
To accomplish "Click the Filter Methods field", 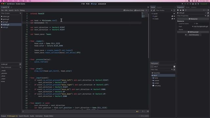I will tap(11, 67).
